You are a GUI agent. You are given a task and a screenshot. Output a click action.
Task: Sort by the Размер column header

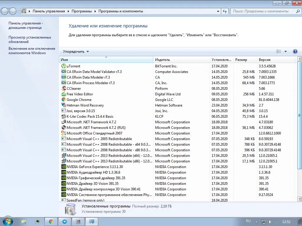click(x=245, y=59)
